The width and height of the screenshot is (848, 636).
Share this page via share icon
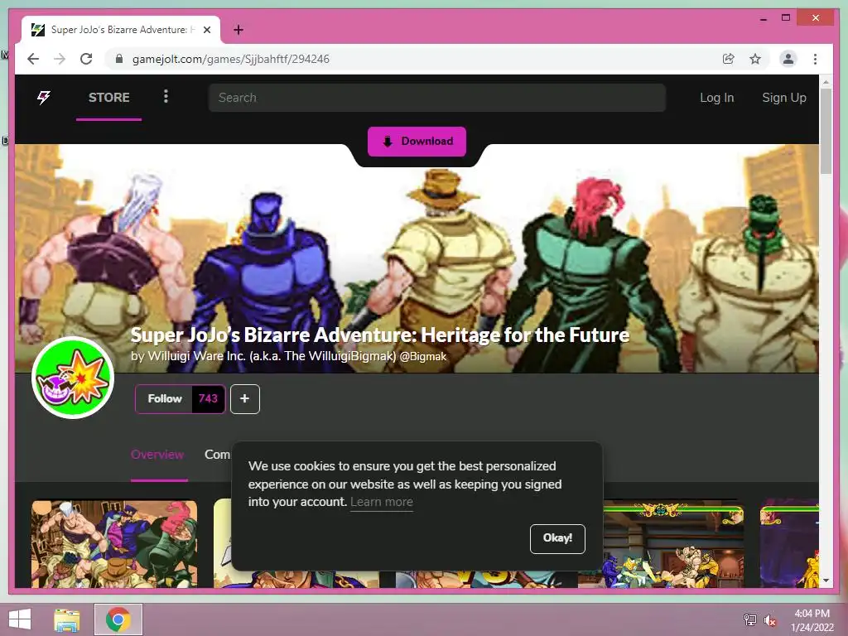729,59
